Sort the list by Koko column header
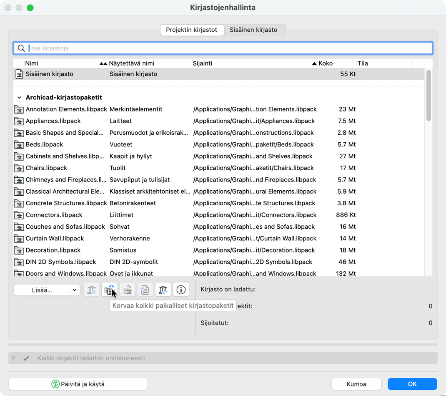This screenshot has height=396, width=446. 326,63
